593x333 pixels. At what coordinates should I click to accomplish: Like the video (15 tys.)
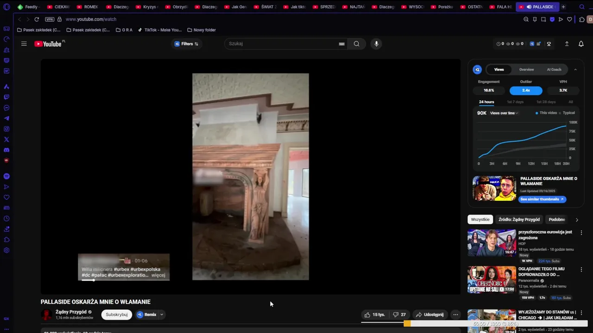[x=375, y=314]
